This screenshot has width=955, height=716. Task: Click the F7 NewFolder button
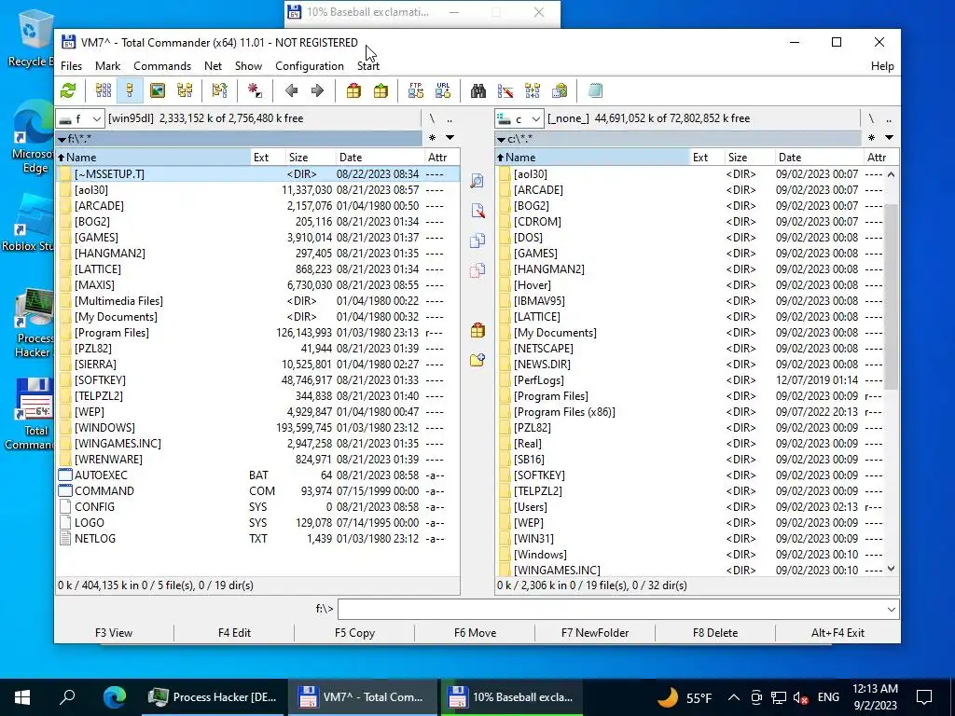coord(595,633)
